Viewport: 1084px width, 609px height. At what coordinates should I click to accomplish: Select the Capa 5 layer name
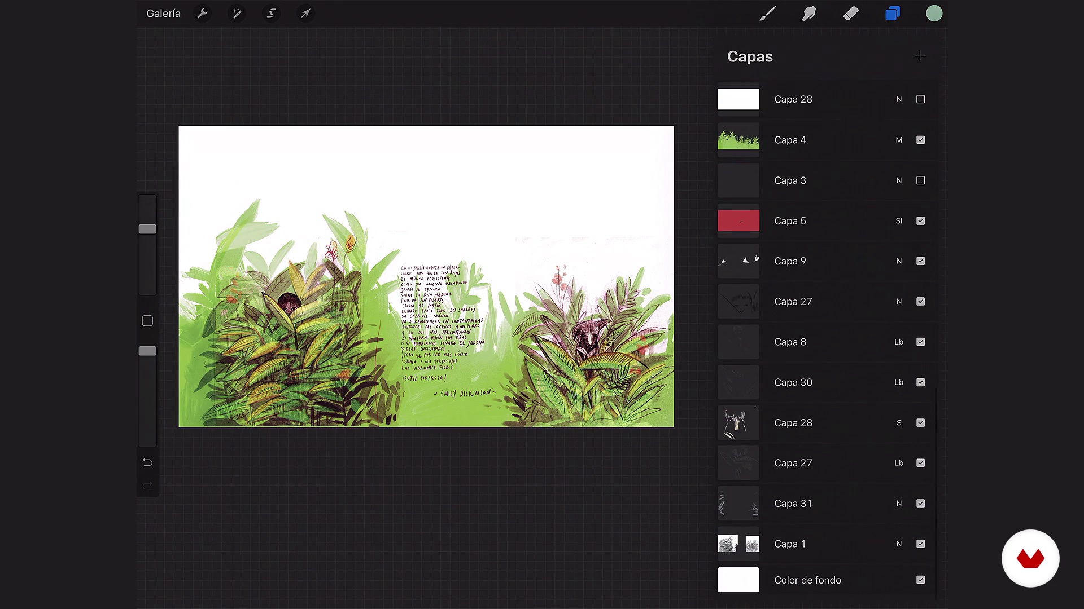(790, 221)
